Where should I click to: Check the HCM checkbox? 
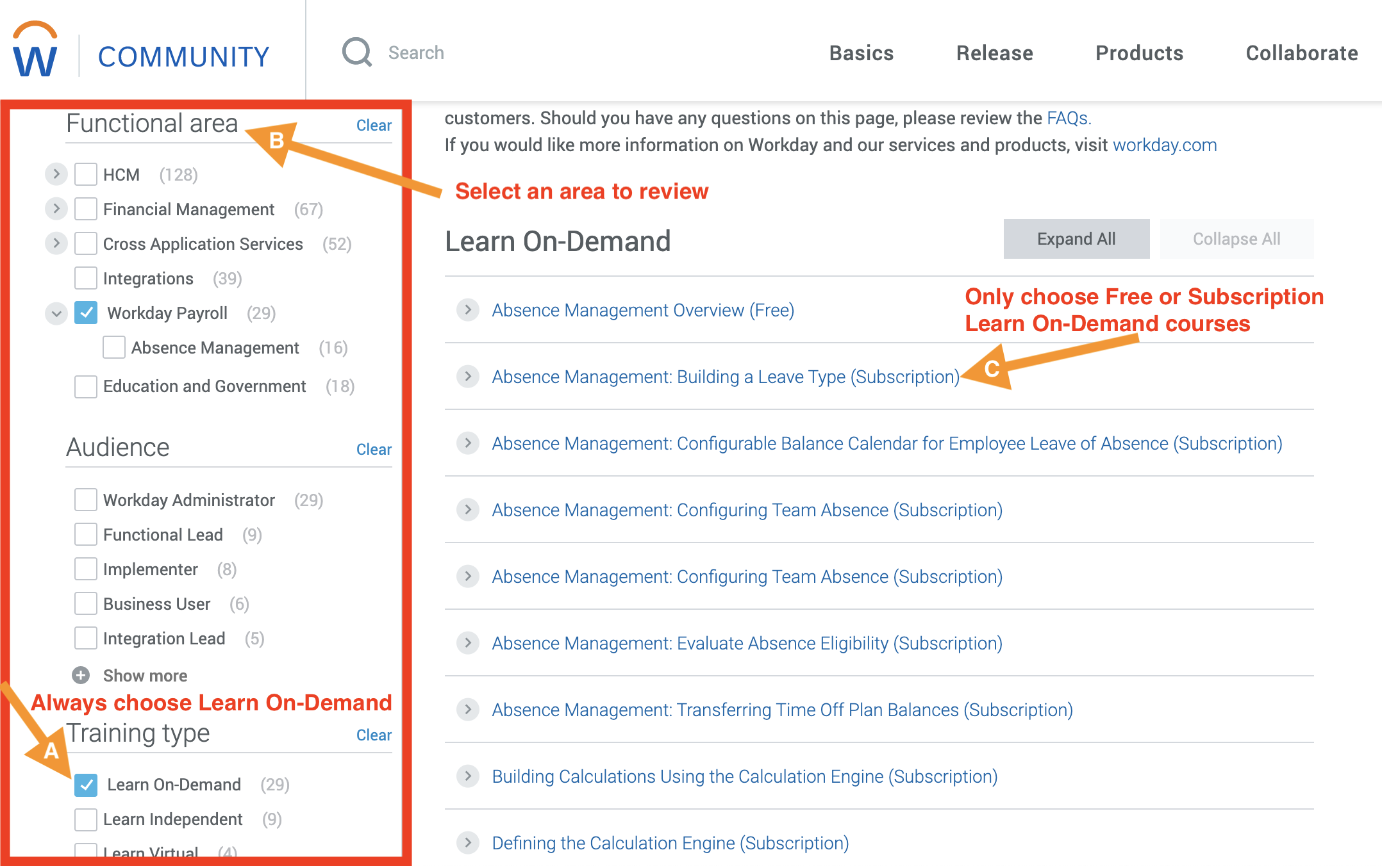[86, 174]
